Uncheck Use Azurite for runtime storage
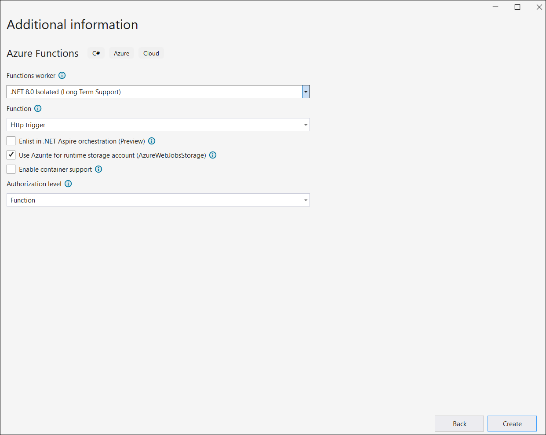 click(x=11, y=155)
